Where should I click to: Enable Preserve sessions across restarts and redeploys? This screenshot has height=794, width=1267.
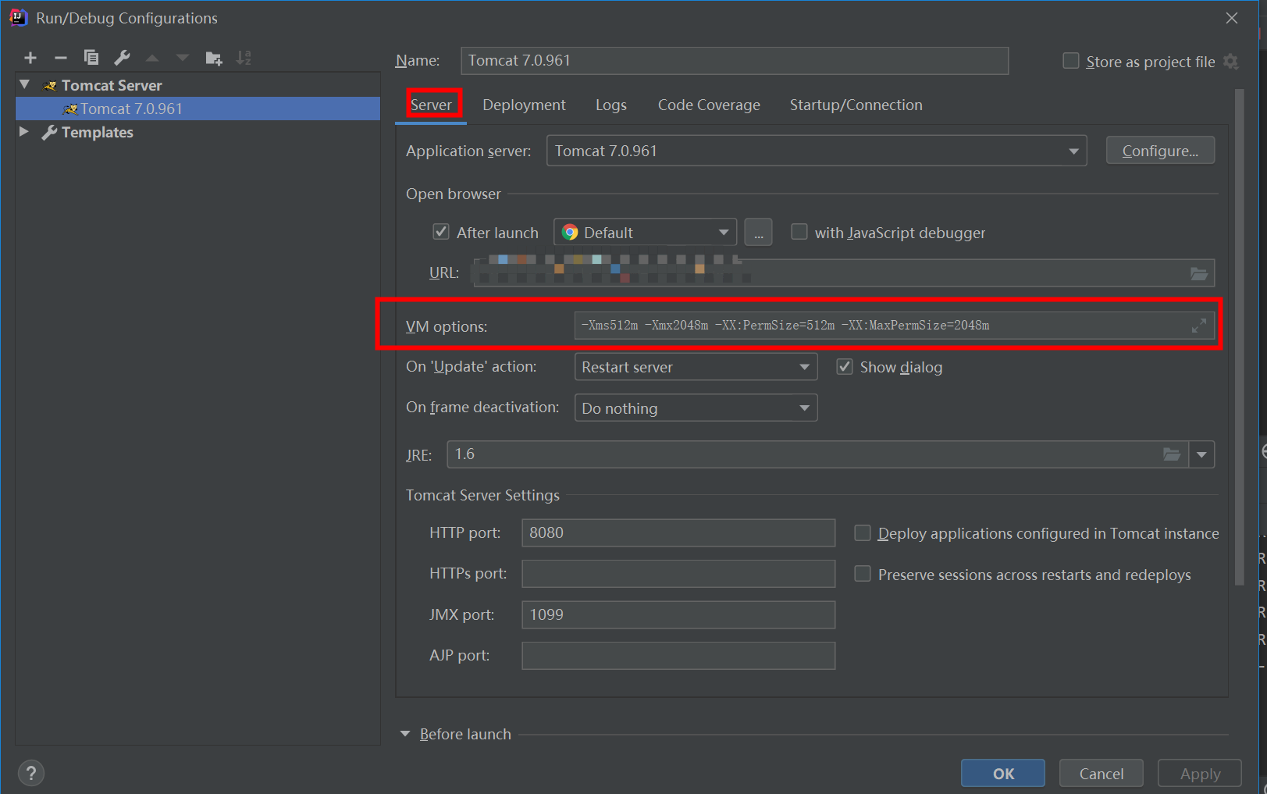[x=862, y=574]
